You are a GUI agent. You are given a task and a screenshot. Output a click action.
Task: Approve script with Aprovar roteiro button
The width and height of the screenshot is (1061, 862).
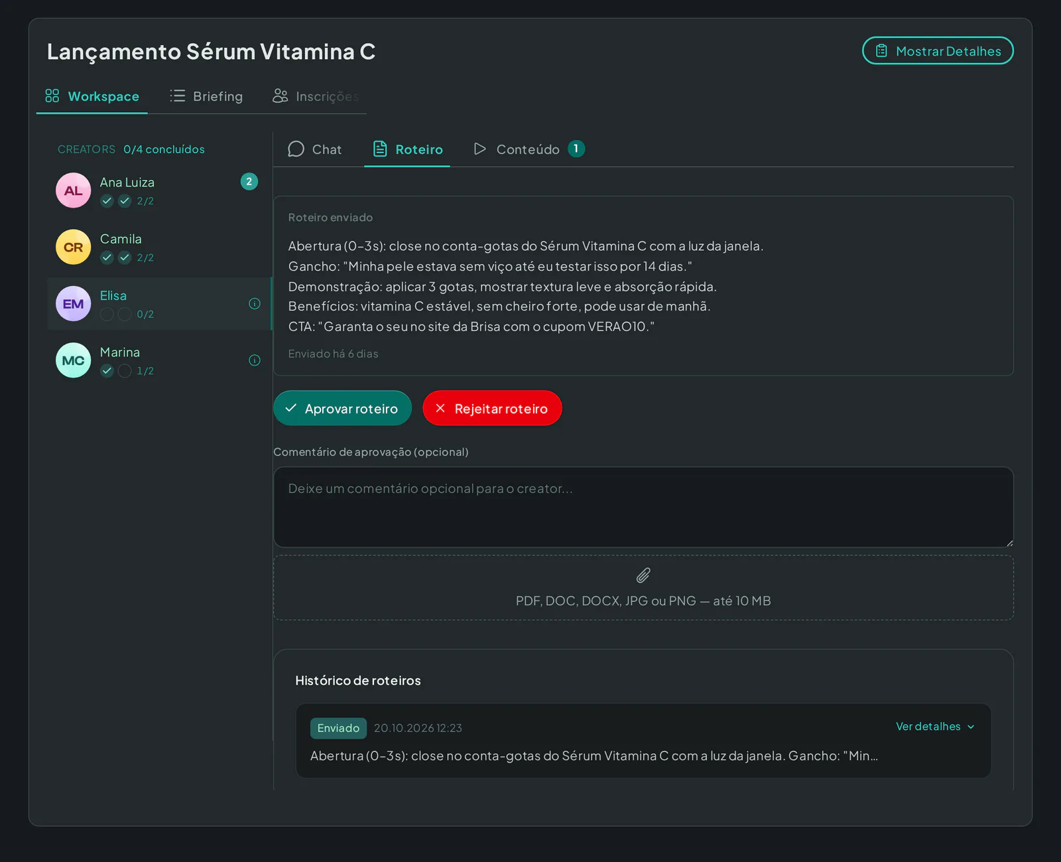tap(342, 409)
